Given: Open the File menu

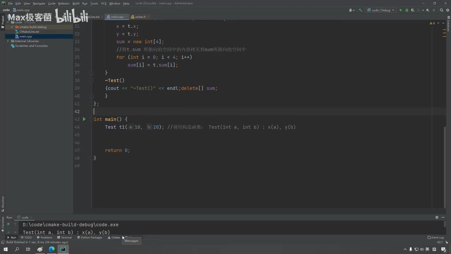Looking at the screenshot, I should coord(10,3).
